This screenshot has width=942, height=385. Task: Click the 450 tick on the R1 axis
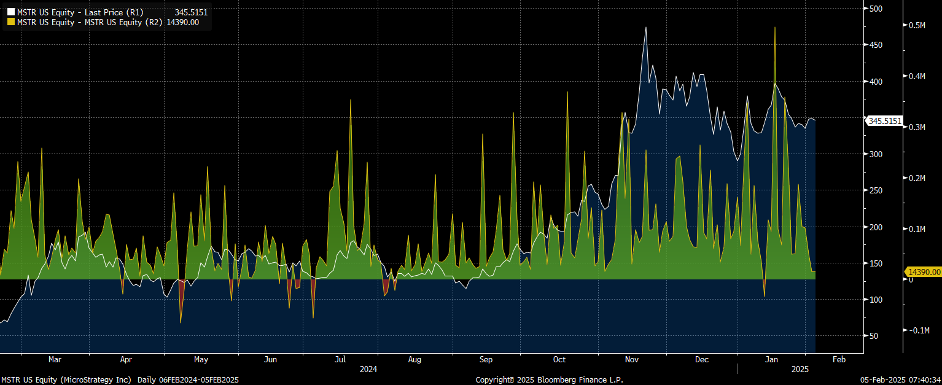click(876, 45)
